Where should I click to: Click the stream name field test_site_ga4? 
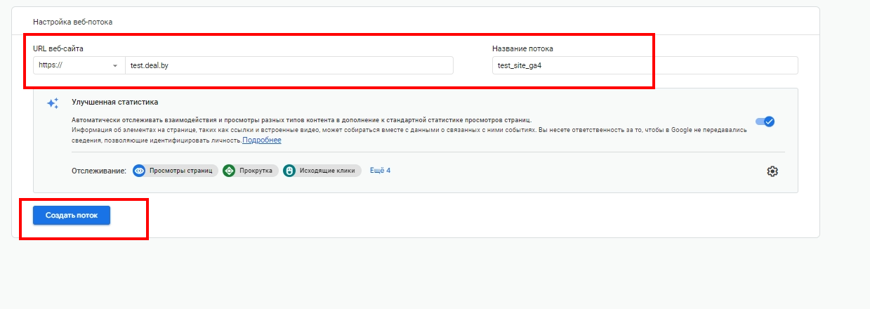645,65
